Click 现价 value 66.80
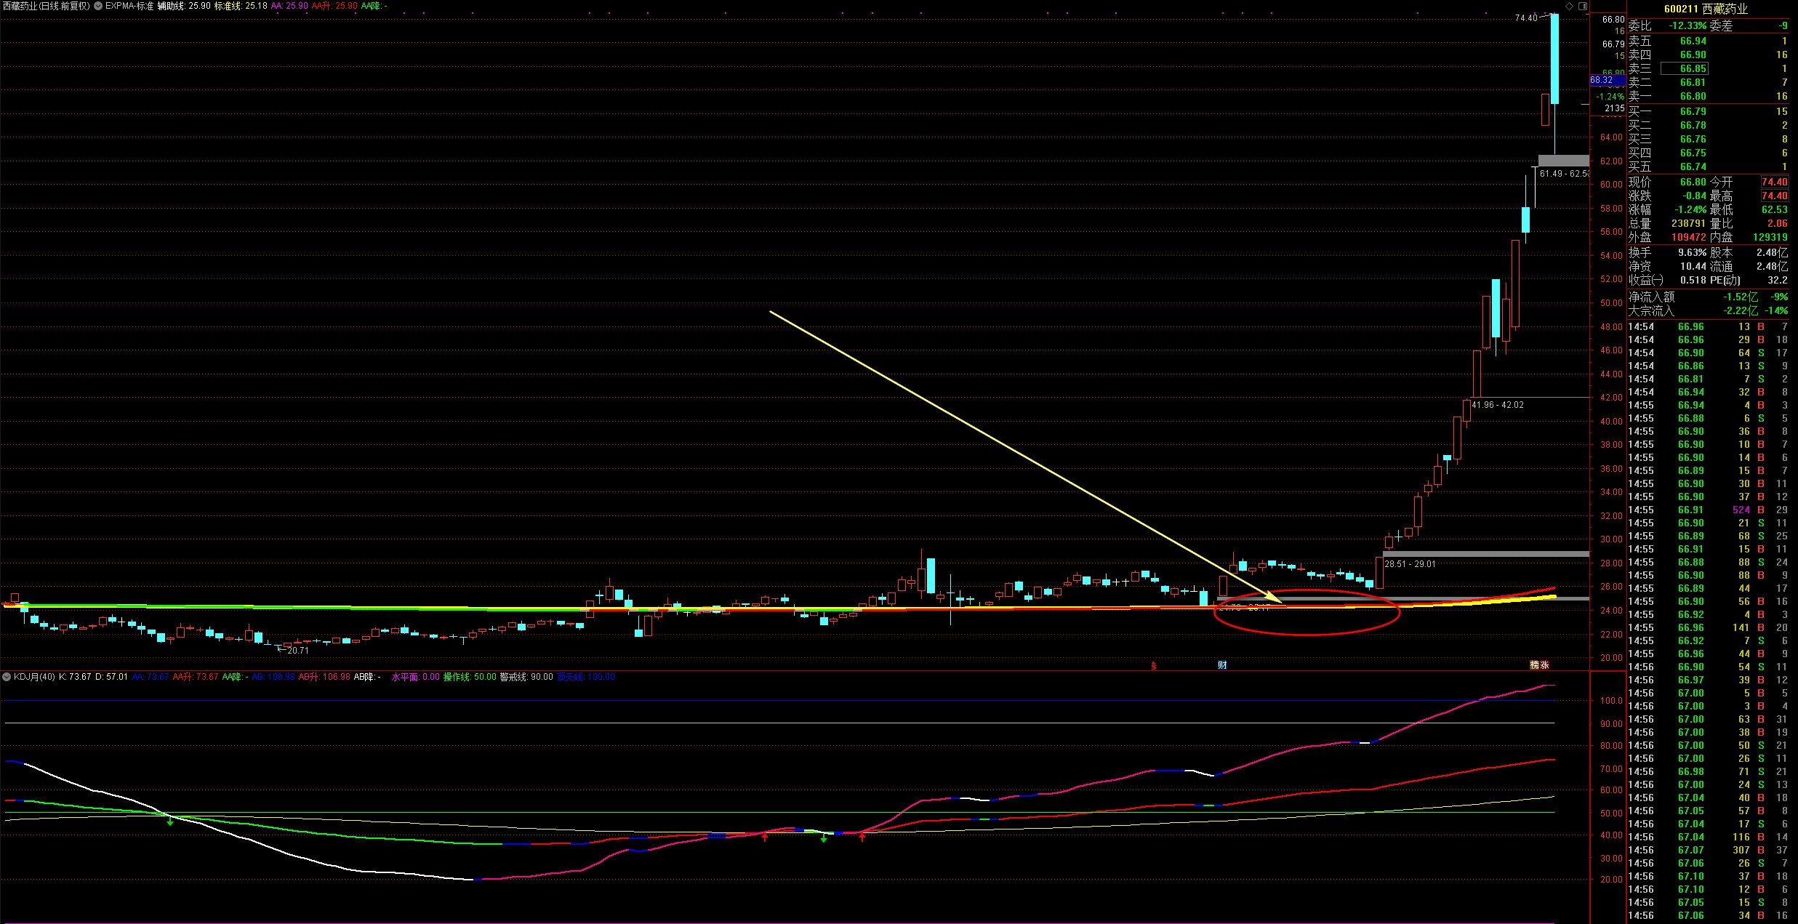Viewport: 1798px width, 924px height. click(x=1693, y=182)
